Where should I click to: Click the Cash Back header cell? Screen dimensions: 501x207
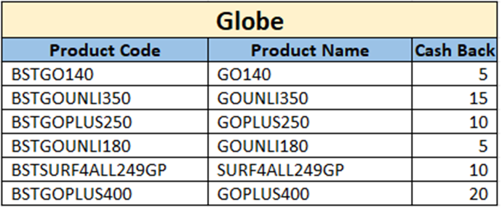[x=454, y=50]
